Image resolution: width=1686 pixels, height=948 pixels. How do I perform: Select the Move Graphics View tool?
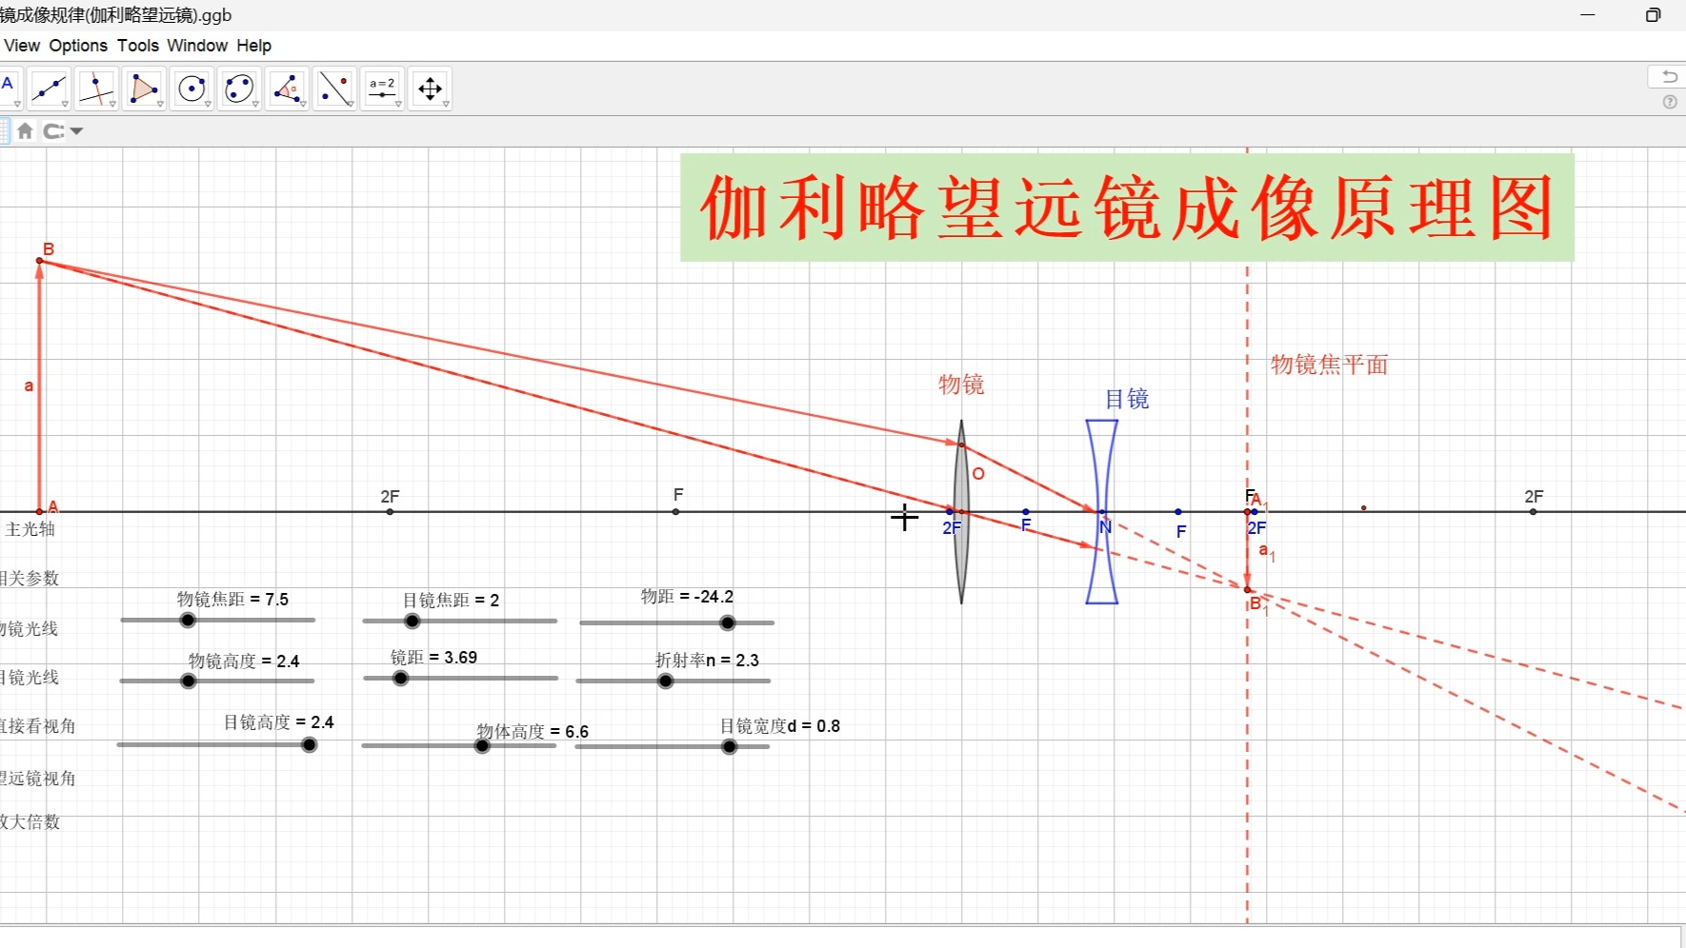[x=430, y=89]
